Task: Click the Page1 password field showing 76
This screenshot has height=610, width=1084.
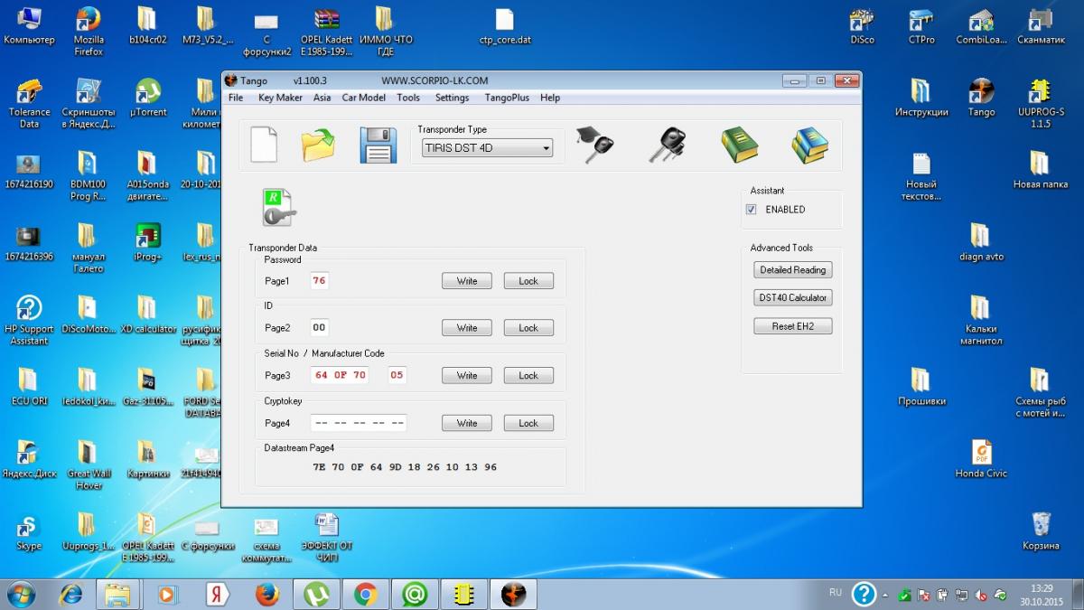Action: point(319,281)
